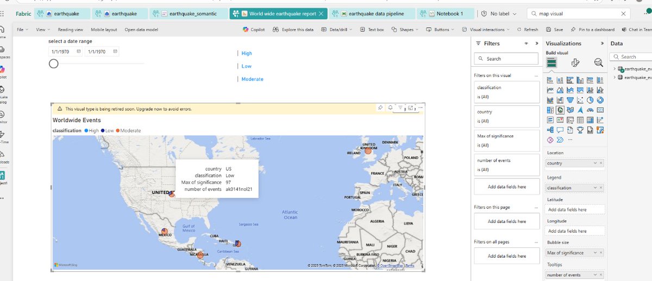Select the Power Apps visual icon
Screen dimensions: 652x281
550,140
